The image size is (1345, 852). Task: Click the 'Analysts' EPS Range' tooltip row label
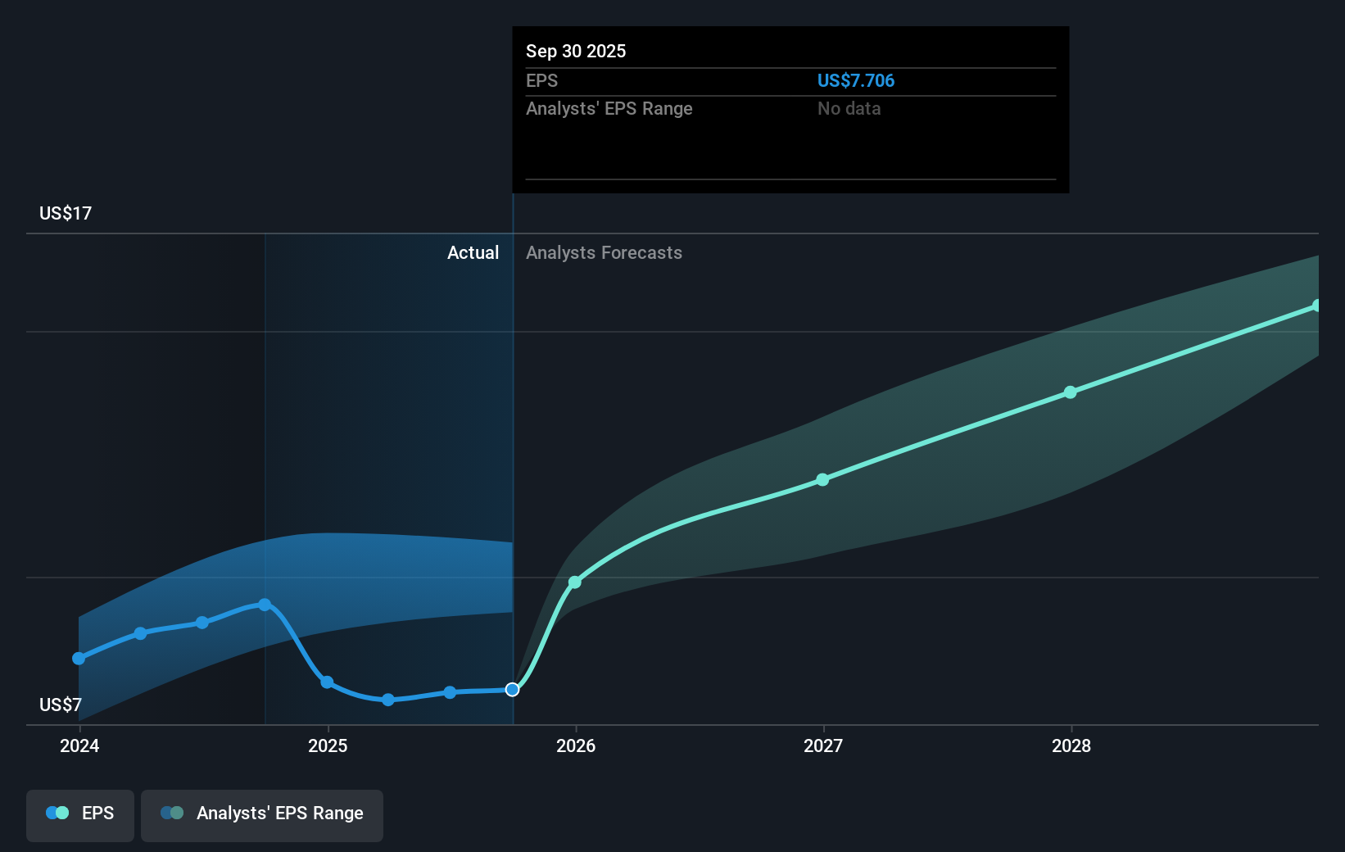(x=609, y=108)
